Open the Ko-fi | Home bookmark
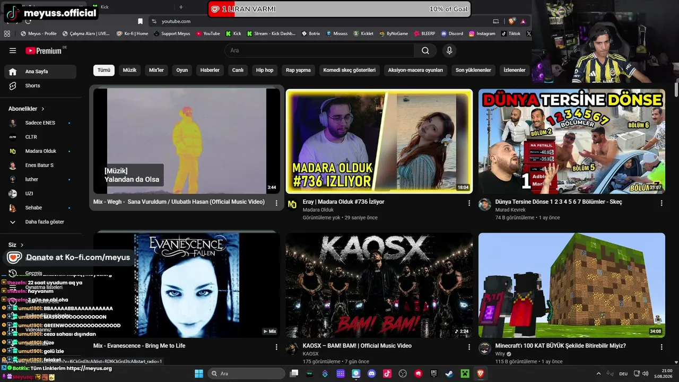 pyautogui.click(x=132, y=33)
